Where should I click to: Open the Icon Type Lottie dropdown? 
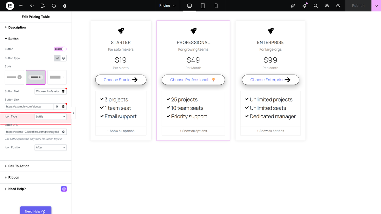pyautogui.click(x=50, y=117)
